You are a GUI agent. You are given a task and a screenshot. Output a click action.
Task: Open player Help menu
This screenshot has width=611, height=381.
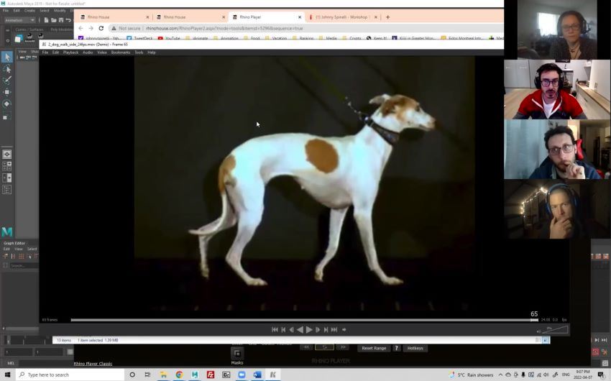152,52
